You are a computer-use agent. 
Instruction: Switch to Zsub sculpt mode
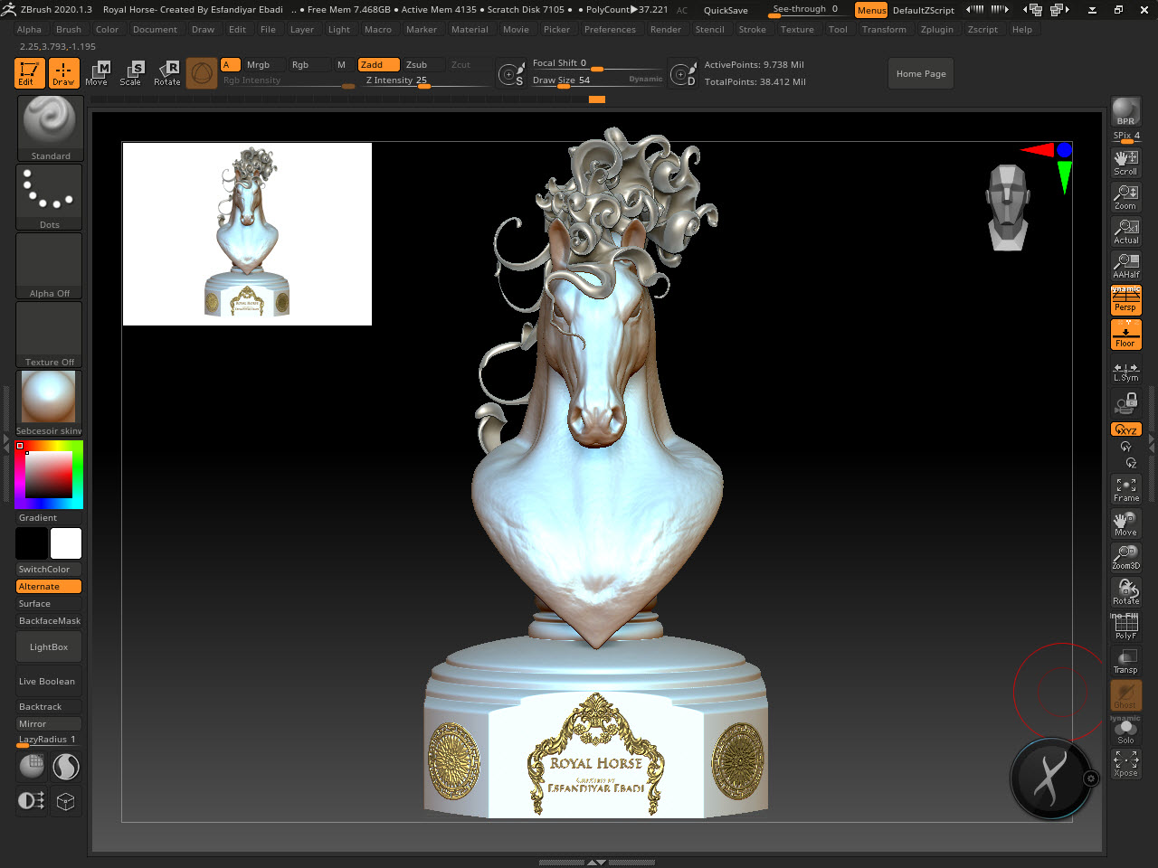click(417, 65)
